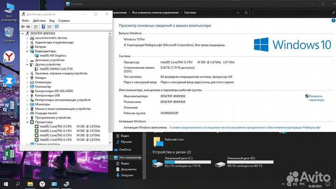Expand the Мониторы node
The width and height of the screenshot is (336, 189).
point(27,104)
